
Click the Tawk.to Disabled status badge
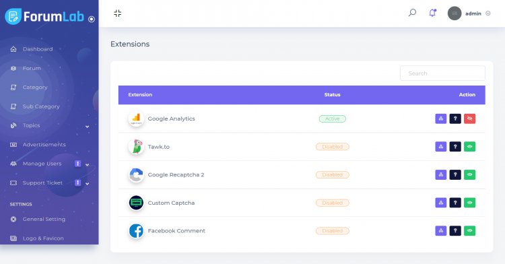pyautogui.click(x=333, y=147)
